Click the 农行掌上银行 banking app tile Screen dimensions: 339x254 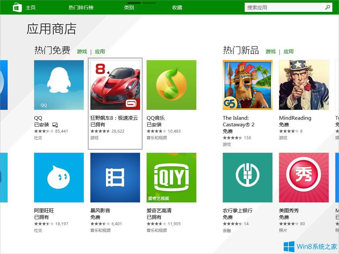coord(247,177)
